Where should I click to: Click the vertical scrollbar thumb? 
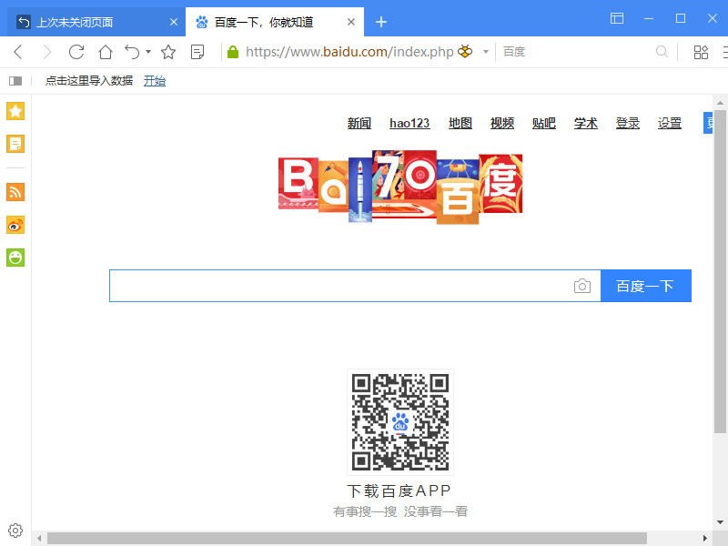pyautogui.click(x=720, y=271)
